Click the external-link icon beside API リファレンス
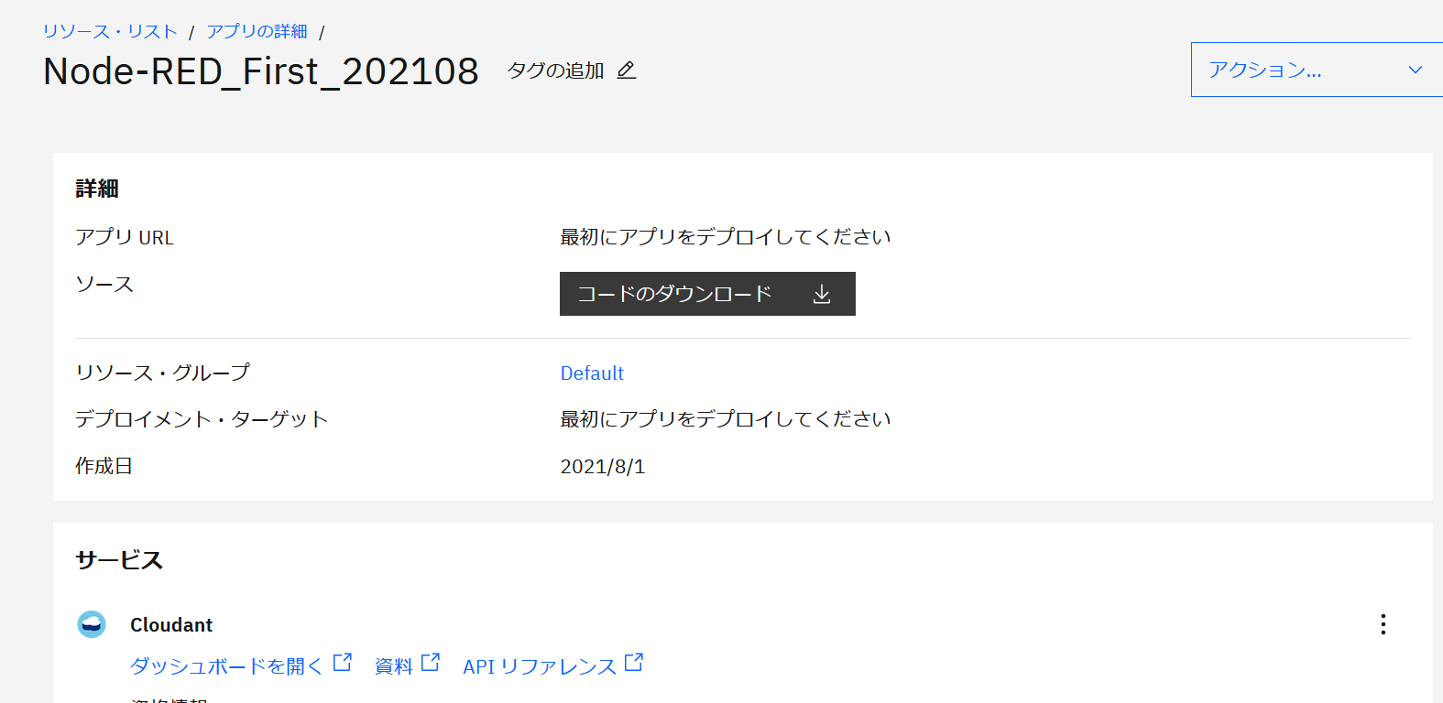Viewport: 1443px width, 703px height. (x=633, y=660)
